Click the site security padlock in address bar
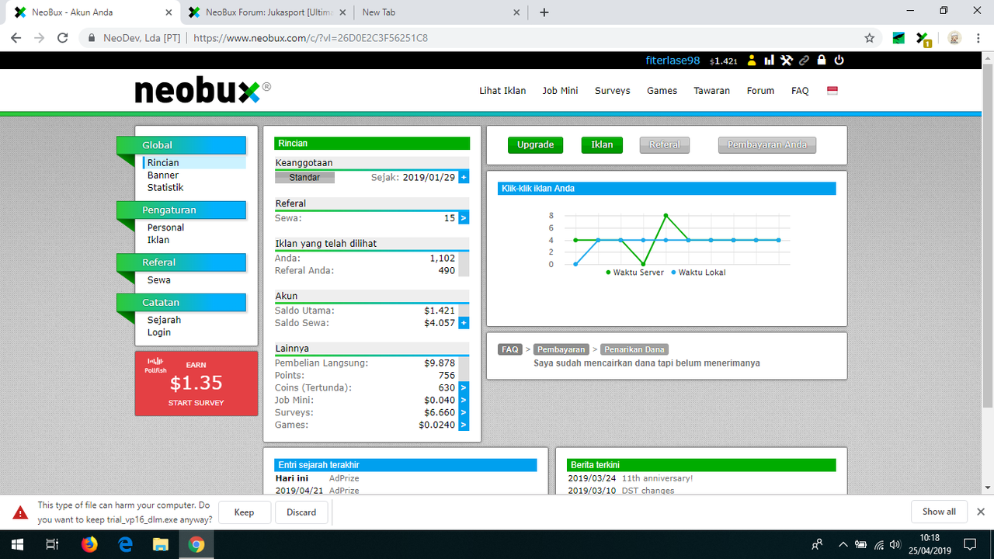This screenshot has height=559, width=994. pyautogui.click(x=92, y=37)
